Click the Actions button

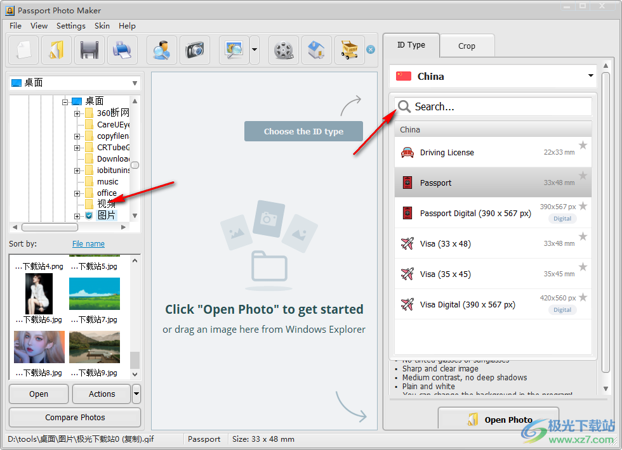pyautogui.click(x=102, y=394)
